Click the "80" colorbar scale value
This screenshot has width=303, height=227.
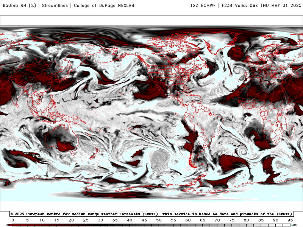(x=247, y=220)
